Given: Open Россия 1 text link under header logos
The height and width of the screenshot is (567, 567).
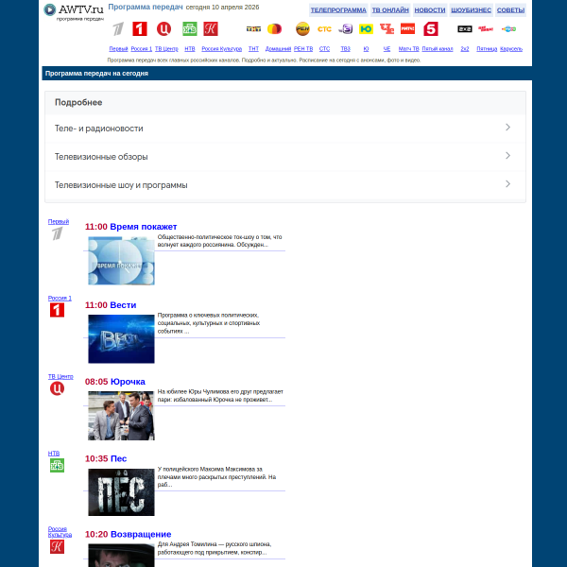Looking at the screenshot, I should (142, 49).
